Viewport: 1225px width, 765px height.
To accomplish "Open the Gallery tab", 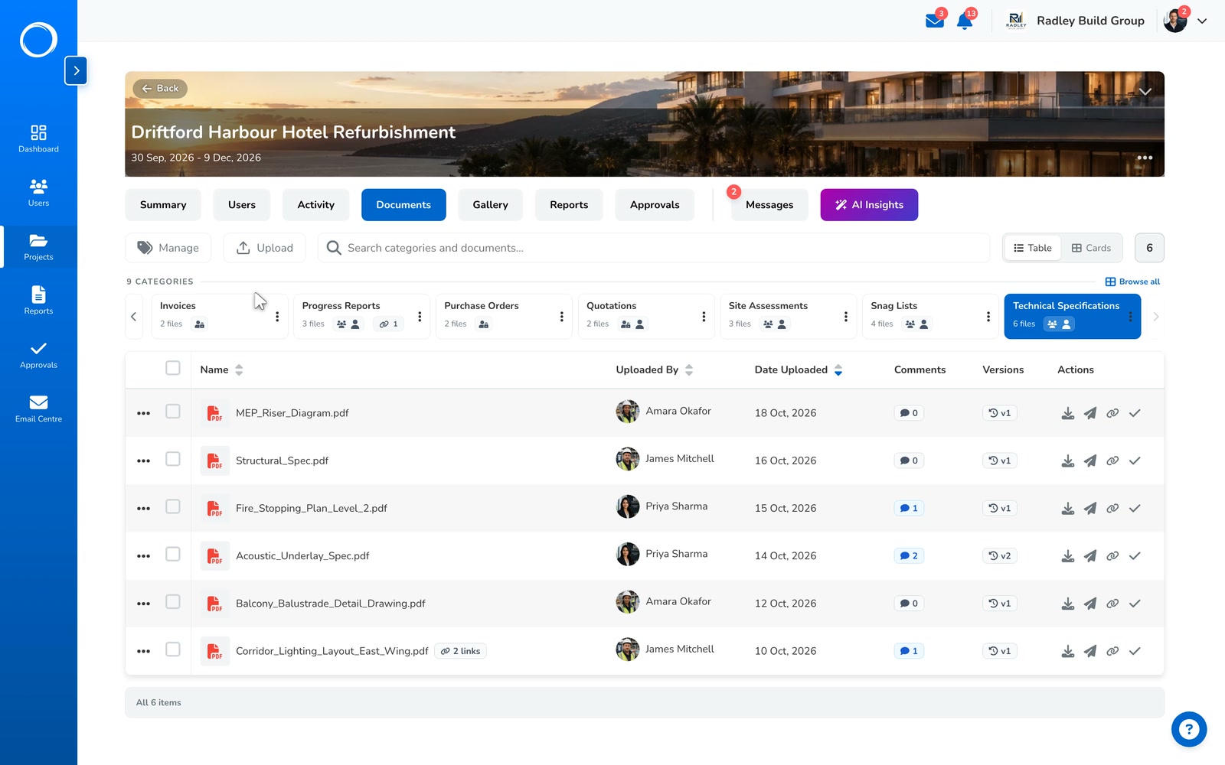I will click(491, 205).
